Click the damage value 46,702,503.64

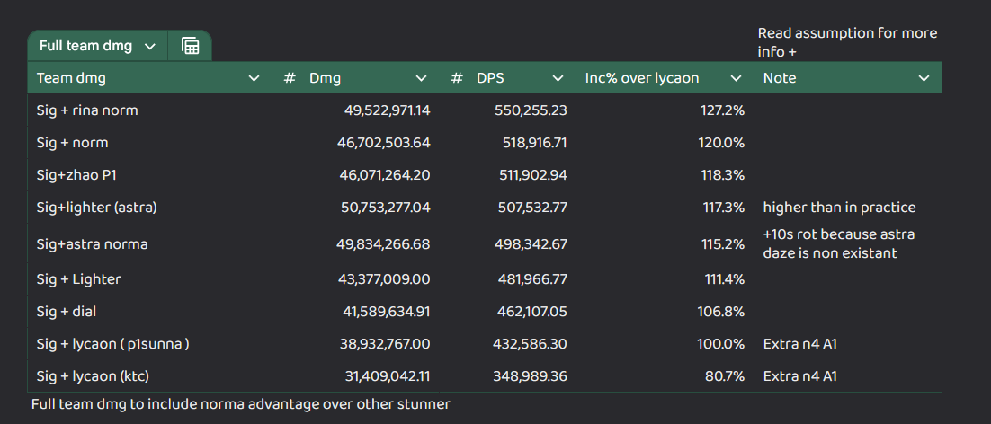384,143
